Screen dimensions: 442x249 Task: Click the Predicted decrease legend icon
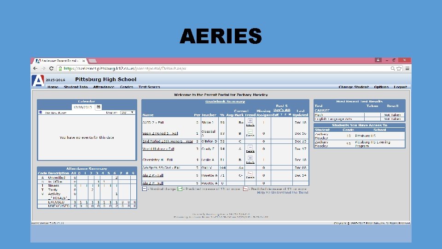[245, 189]
